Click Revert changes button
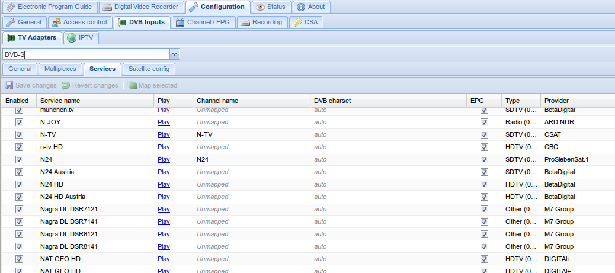The image size is (615, 273). pyautogui.click(x=90, y=85)
